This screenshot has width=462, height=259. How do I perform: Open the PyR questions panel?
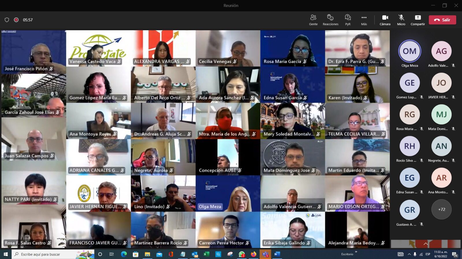coord(348,20)
